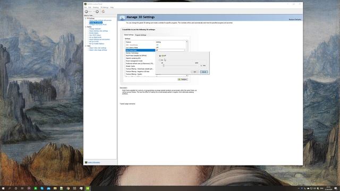Collapse the 3D Settings tree node
This screenshot has height=191, width=340.
(x=86, y=19)
